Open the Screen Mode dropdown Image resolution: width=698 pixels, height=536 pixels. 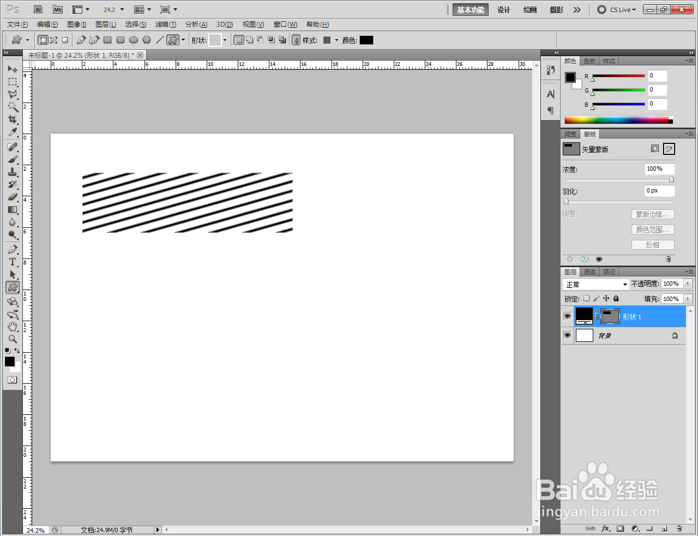[x=169, y=10]
